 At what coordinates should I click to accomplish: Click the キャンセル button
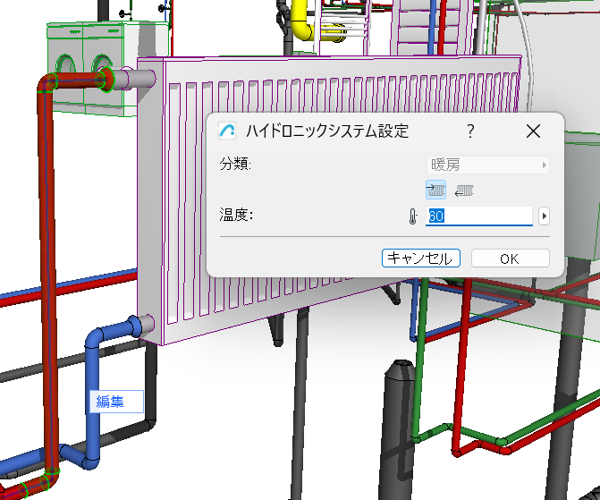click(x=421, y=258)
